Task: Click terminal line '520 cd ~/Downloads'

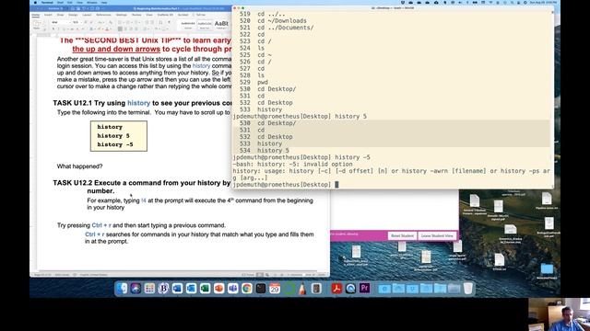Action: coord(273,20)
